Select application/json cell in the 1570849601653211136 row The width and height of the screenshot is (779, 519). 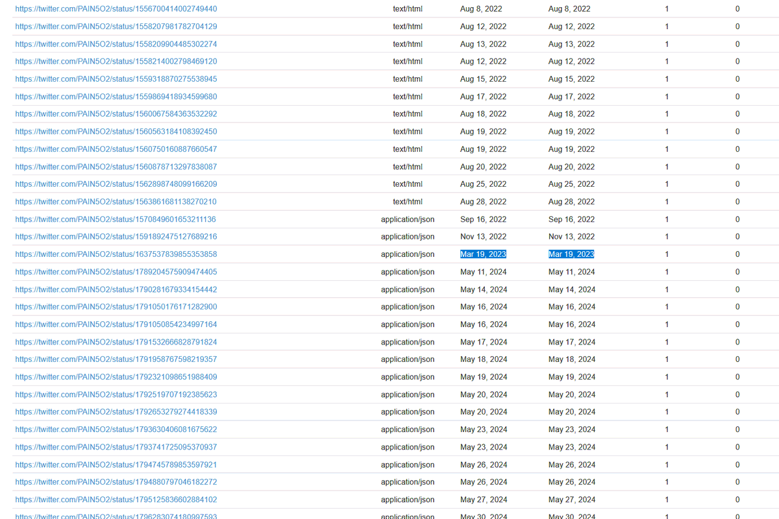coord(408,219)
